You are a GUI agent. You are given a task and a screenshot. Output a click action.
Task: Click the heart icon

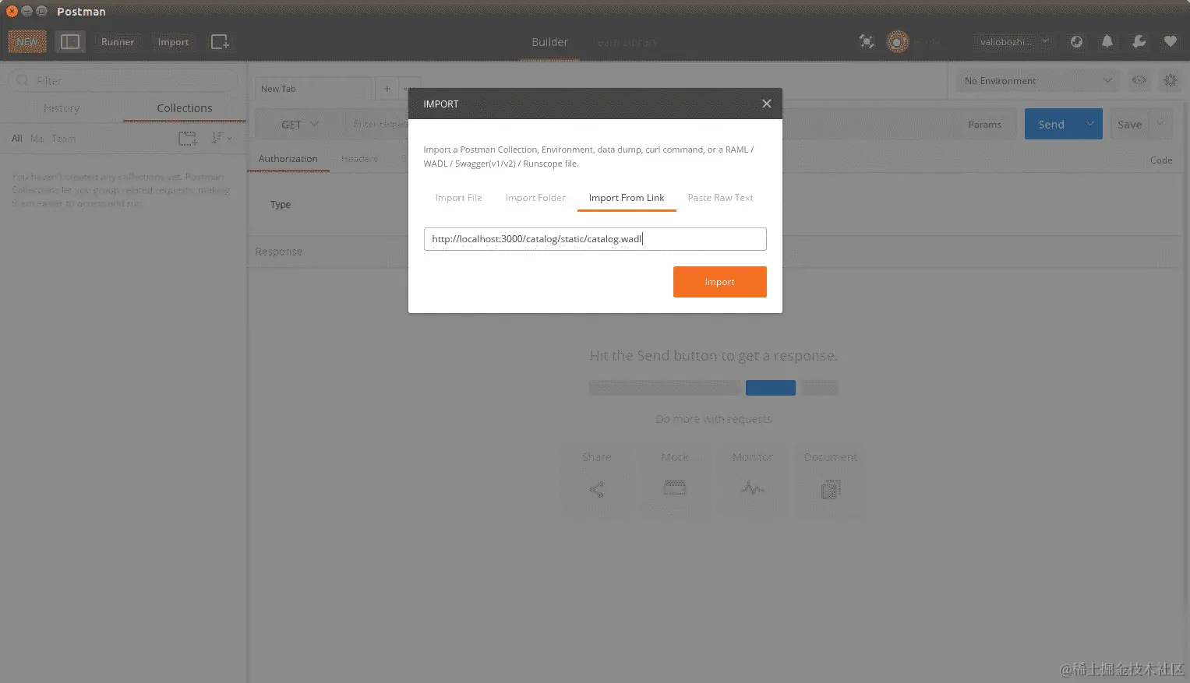[1170, 42]
